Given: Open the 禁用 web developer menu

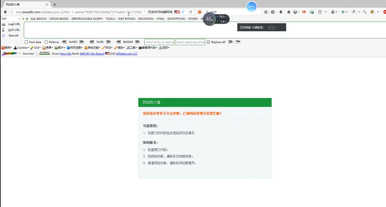Looking at the screenshot, I should coord(7,48).
